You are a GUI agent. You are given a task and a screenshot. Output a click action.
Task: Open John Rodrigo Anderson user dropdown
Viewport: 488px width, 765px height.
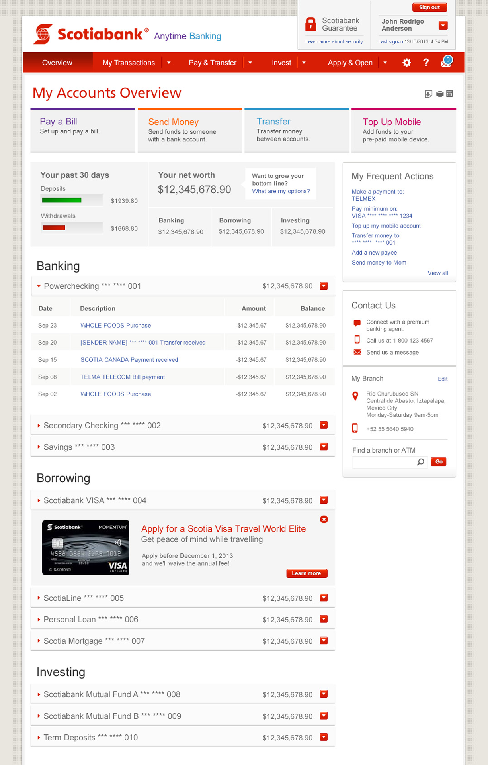click(x=443, y=25)
